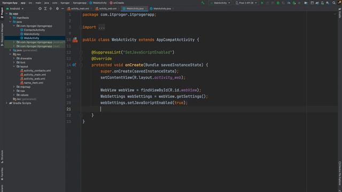This screenshot has width=342, height=192.
Task: Switch to activity_main.xml editor tab
Action: point(80,9)
